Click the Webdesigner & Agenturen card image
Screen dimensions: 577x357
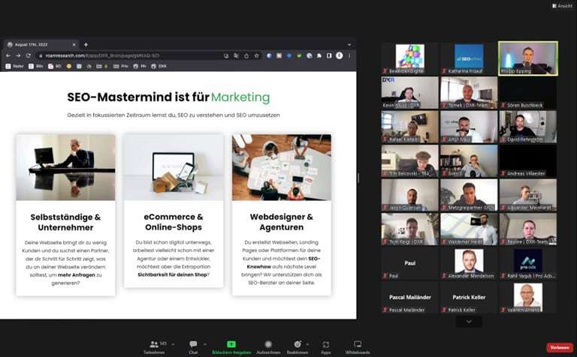282,167
